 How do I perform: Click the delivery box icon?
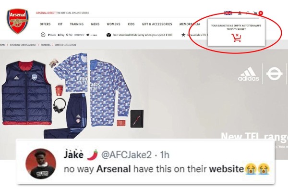pos(108,35)
